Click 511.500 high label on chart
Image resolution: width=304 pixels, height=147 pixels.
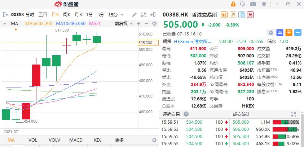[62, 30]
